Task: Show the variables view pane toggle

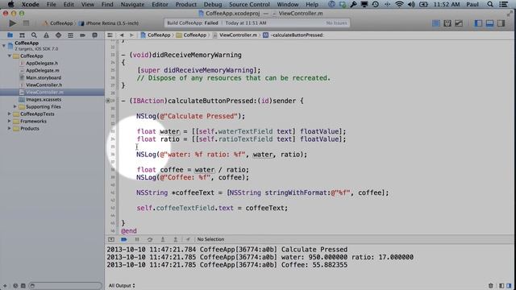Action: [x=501, y=286]
